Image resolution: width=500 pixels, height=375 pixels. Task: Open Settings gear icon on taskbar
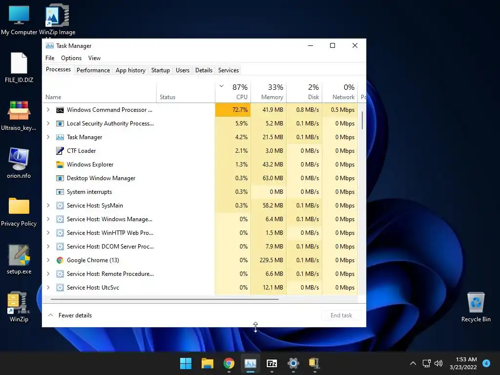coord(293,363)
